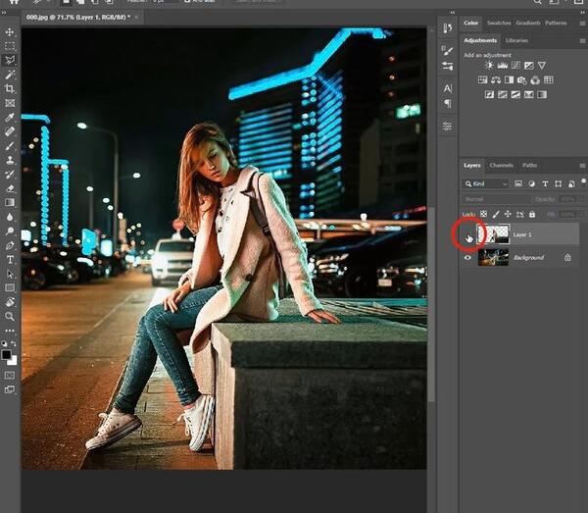Select the Polygonal Lasso tool
The width and height of the screenshot is (588, 513).
pos(10,61)
